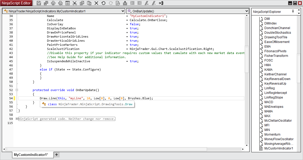Viewport: 303px width, 160px height.
Task: Open MyCustomIndicator1 in the explorer list
Action: [278, 148]
